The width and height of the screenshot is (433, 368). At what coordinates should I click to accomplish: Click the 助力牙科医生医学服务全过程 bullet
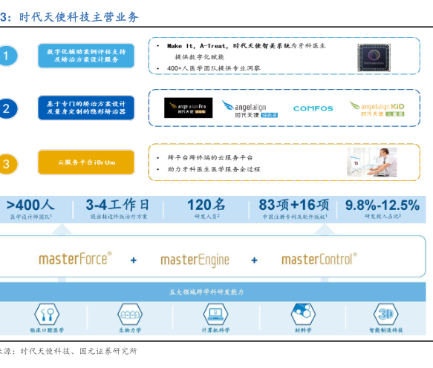click(214, 169)
